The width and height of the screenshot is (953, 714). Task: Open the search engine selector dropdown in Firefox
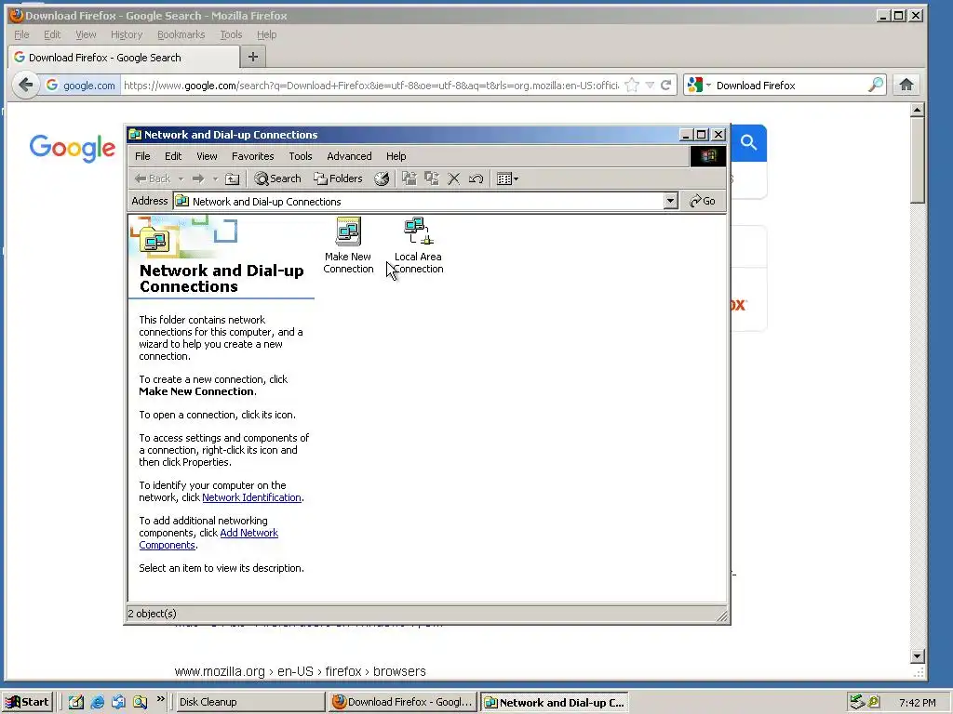click(700, 85)
